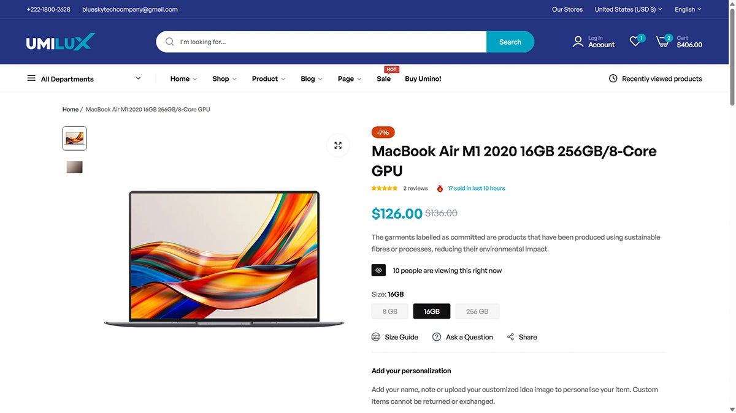Click the account user icon
This screenshot has height=413, width=736.
[x=578, y=42]
